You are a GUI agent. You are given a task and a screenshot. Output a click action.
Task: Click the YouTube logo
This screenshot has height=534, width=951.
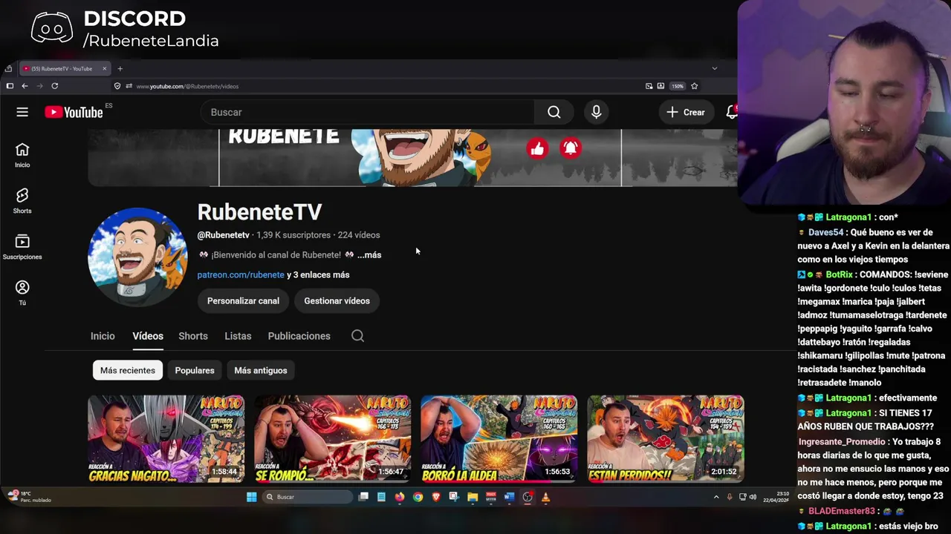(74, 112)
